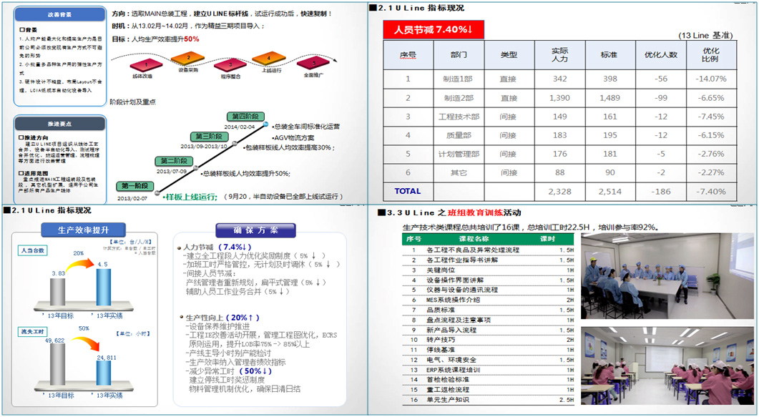Click the 序号 header in manpower table
Viewport: 759px width, 417px height.
tap(408, 54)
